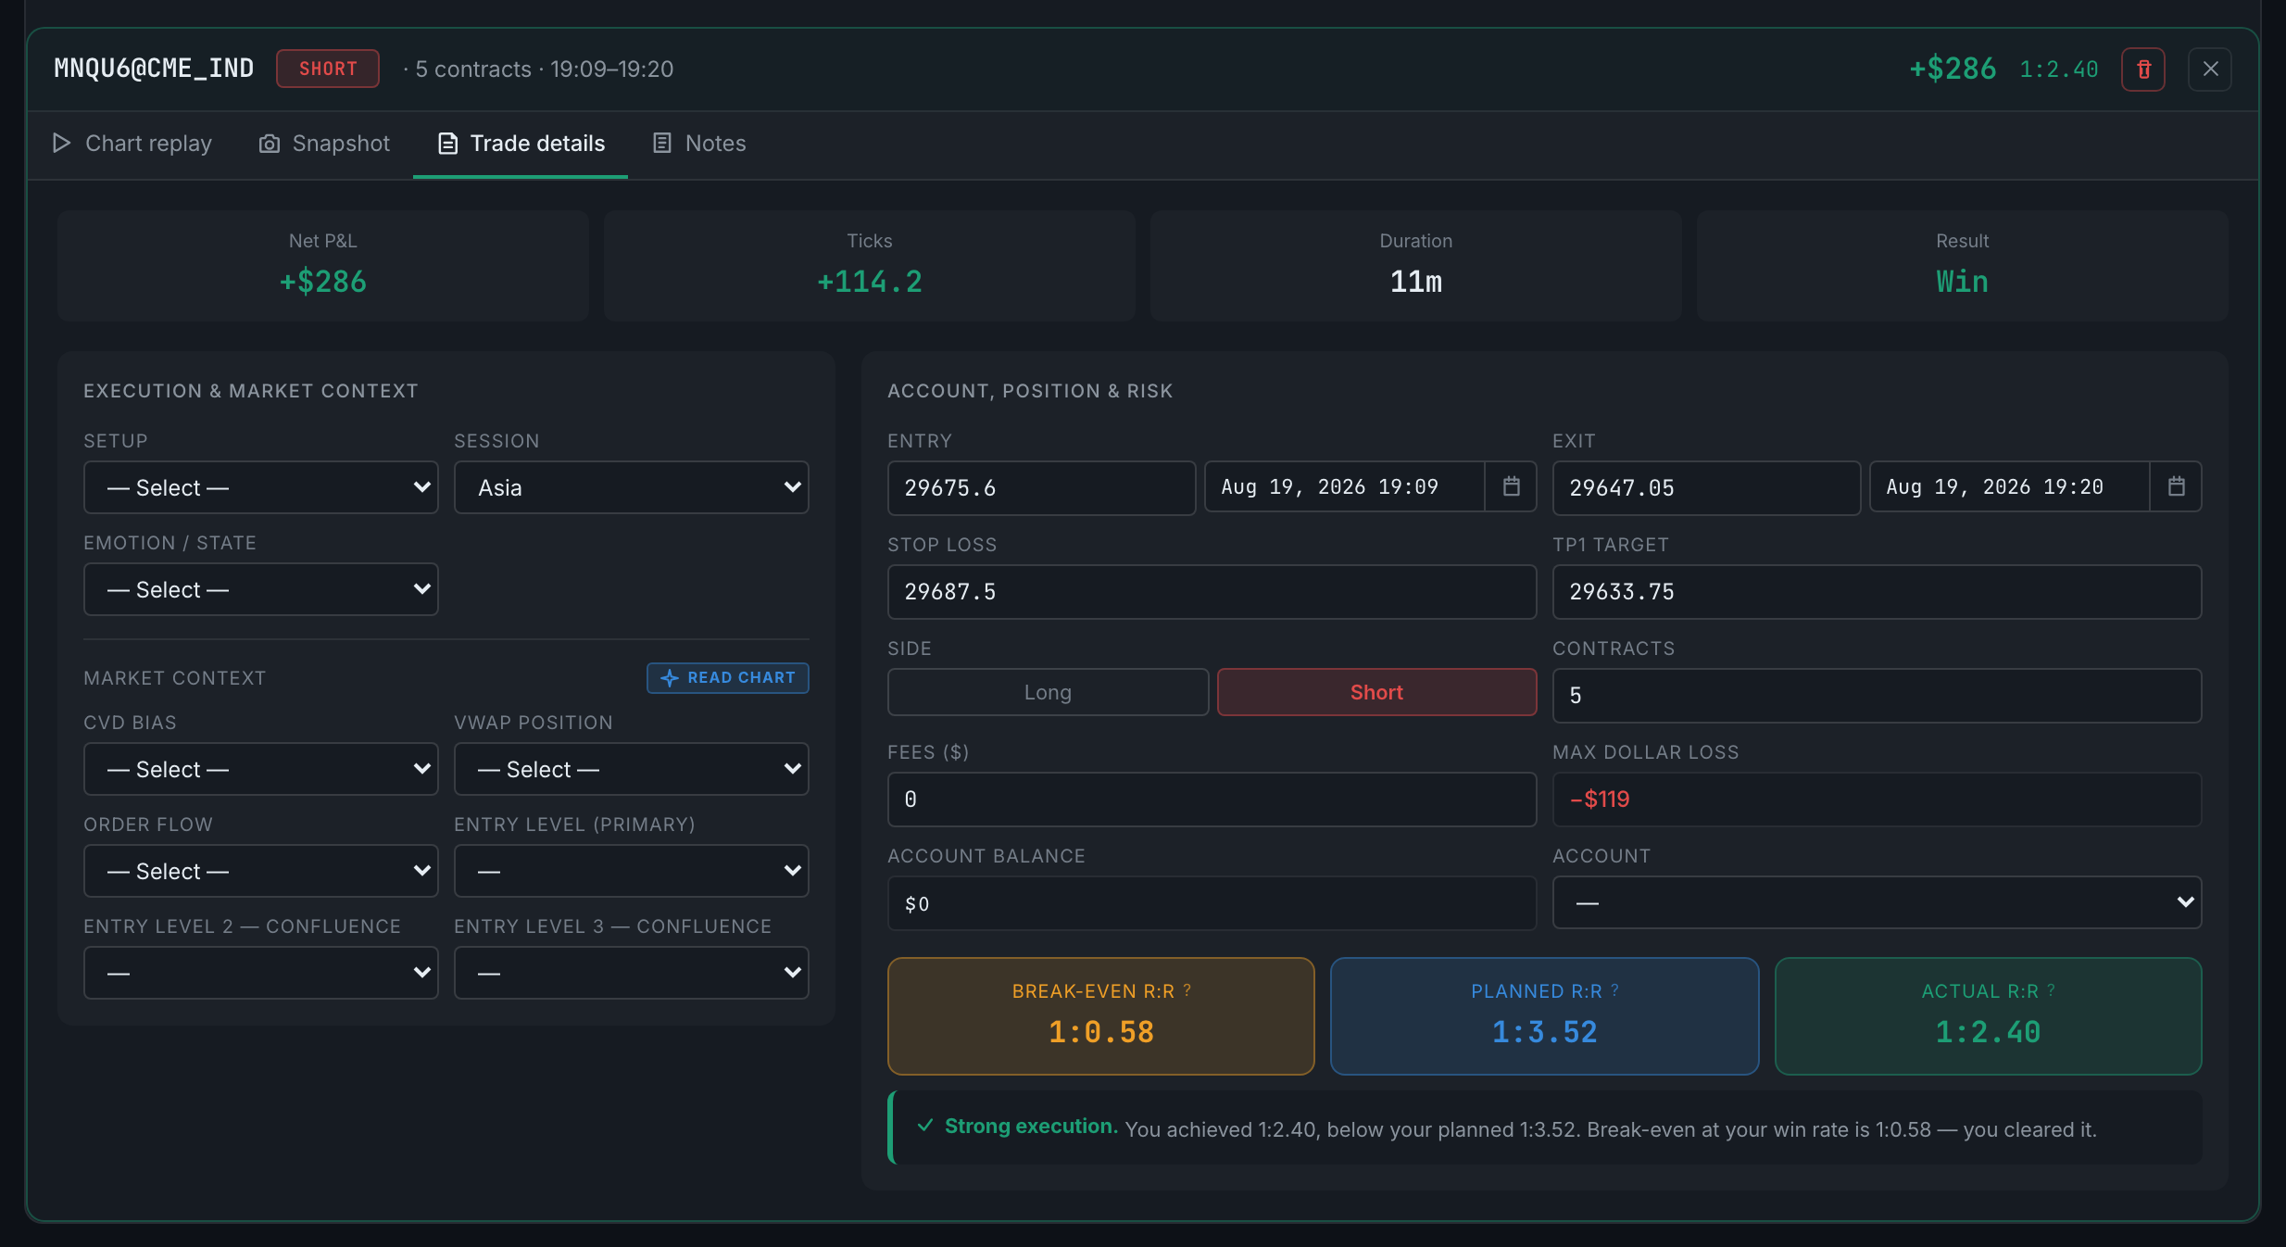
Task: Select the Trade details tab
Action: click(x=521, y=144)
